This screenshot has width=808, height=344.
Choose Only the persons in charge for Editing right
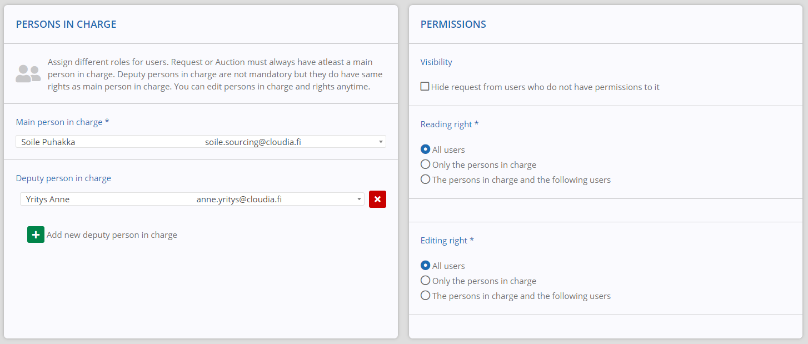425,281
